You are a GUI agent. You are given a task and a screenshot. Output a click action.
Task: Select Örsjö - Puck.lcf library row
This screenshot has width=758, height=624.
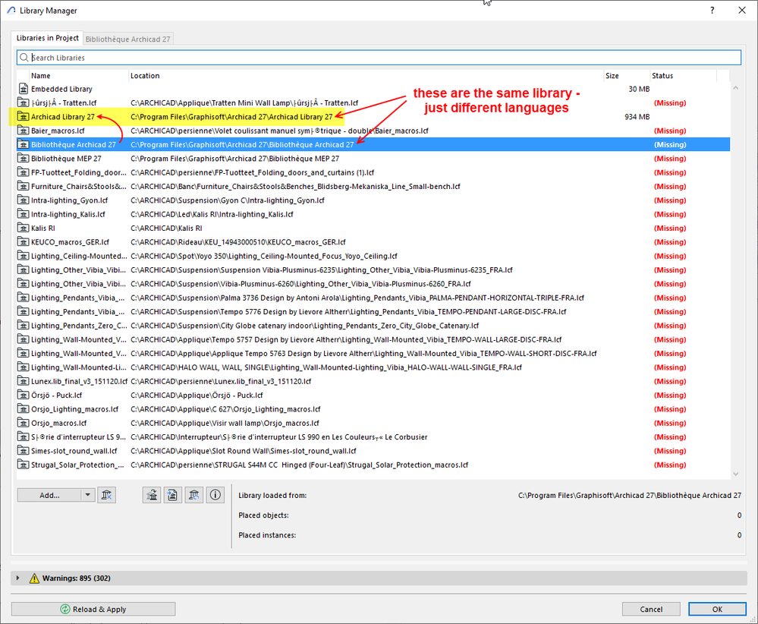pyautogui.click(x=373, y=396)
